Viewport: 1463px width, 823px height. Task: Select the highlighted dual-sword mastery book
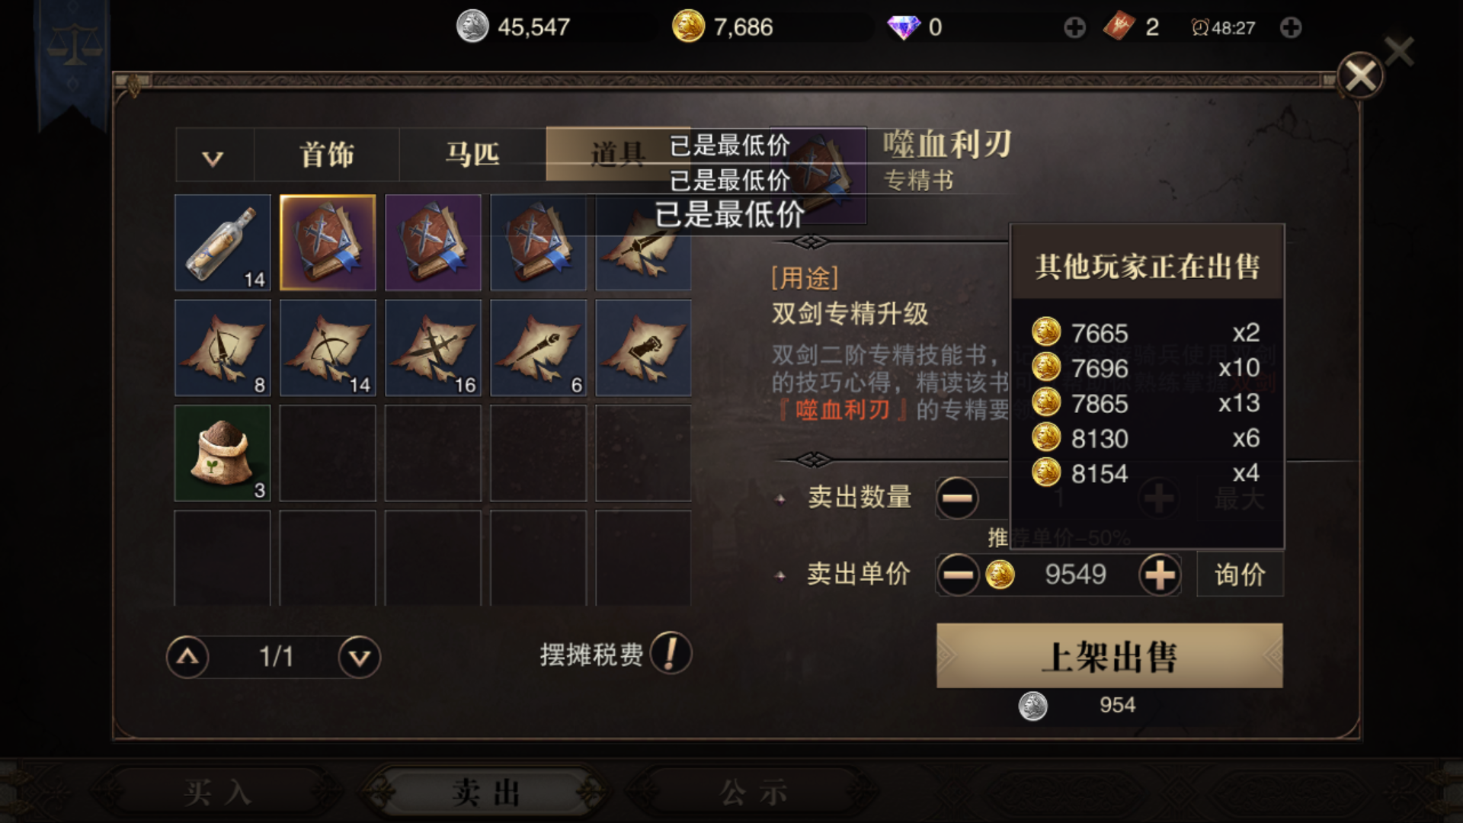(x=328, y=242)
